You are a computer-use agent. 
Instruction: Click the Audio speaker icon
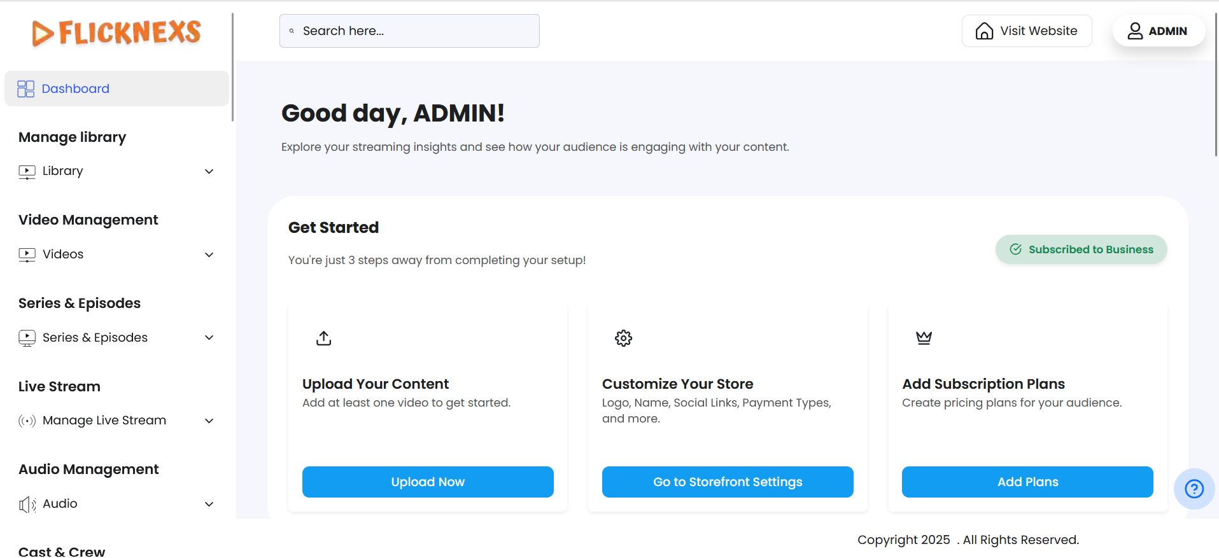pyautogui.click(x=27, y=505)
